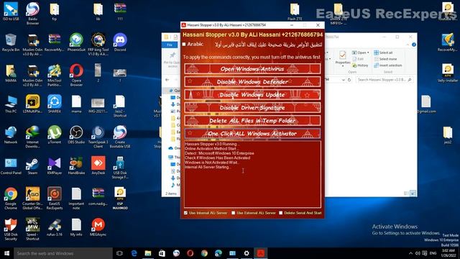460x259 pixels.
Task: Select the Control Panel desktop icon
Action: click(11, 165)
